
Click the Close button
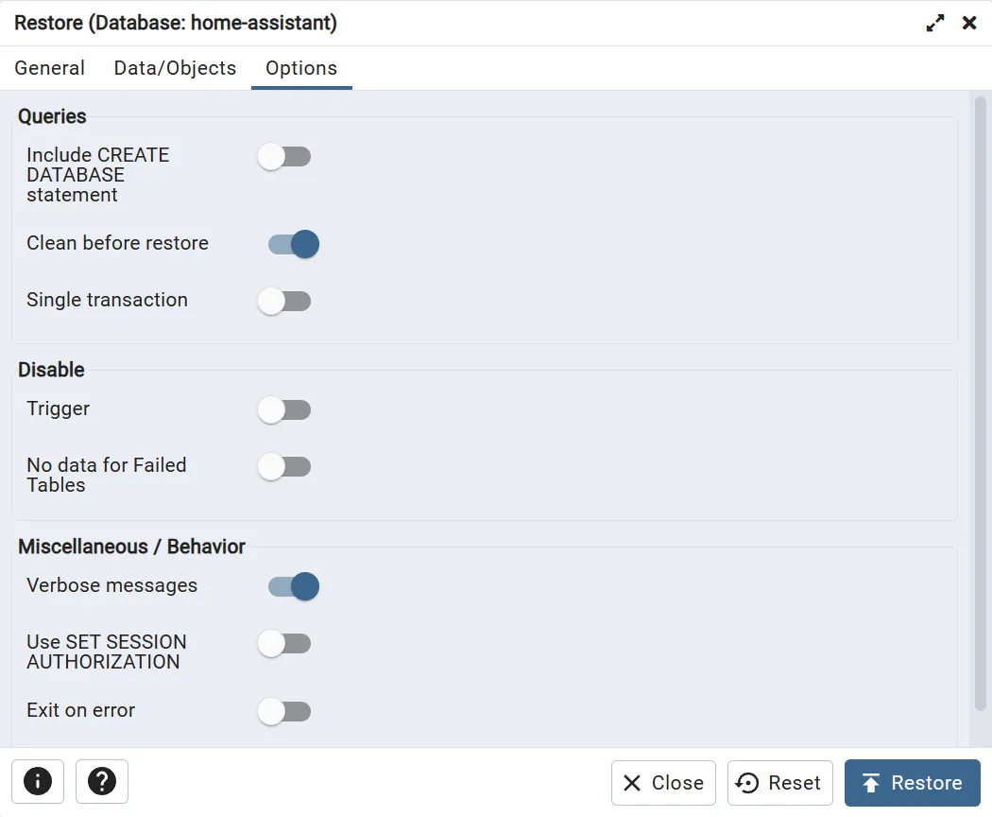coord(663,783)
